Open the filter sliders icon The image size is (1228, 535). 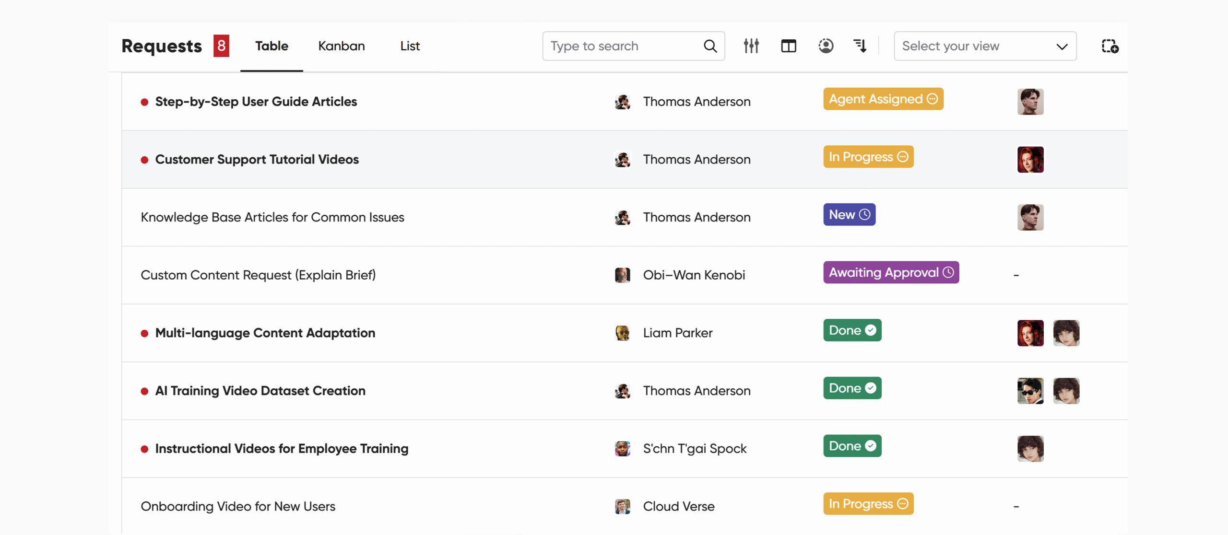pyautogui.click(x=751, y=46)
